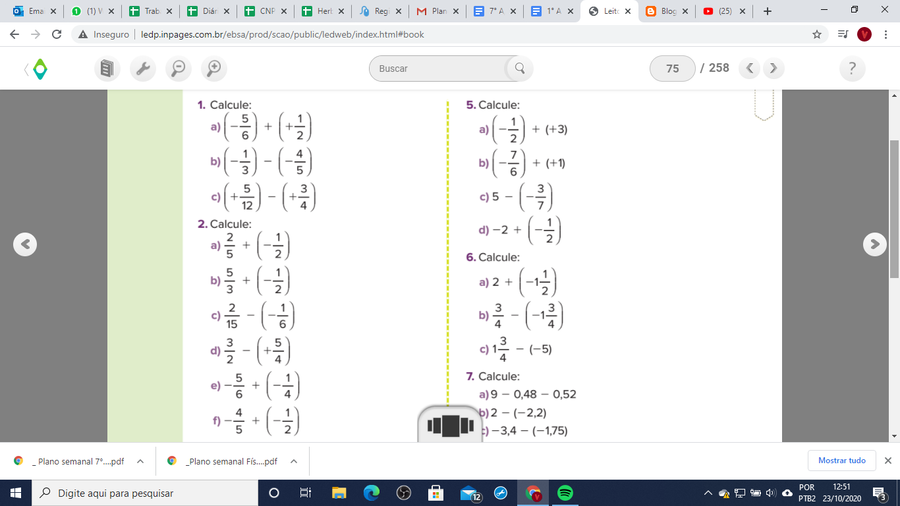Open the help question mark
Image resolution: width=900 pixels, height=506 pixels.
[x=853, y=69]
